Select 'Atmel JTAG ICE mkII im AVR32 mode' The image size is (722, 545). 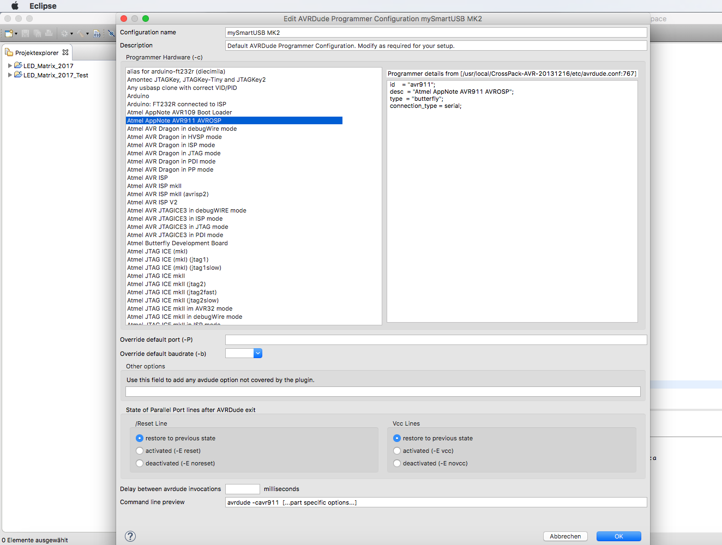coord(180,308)
